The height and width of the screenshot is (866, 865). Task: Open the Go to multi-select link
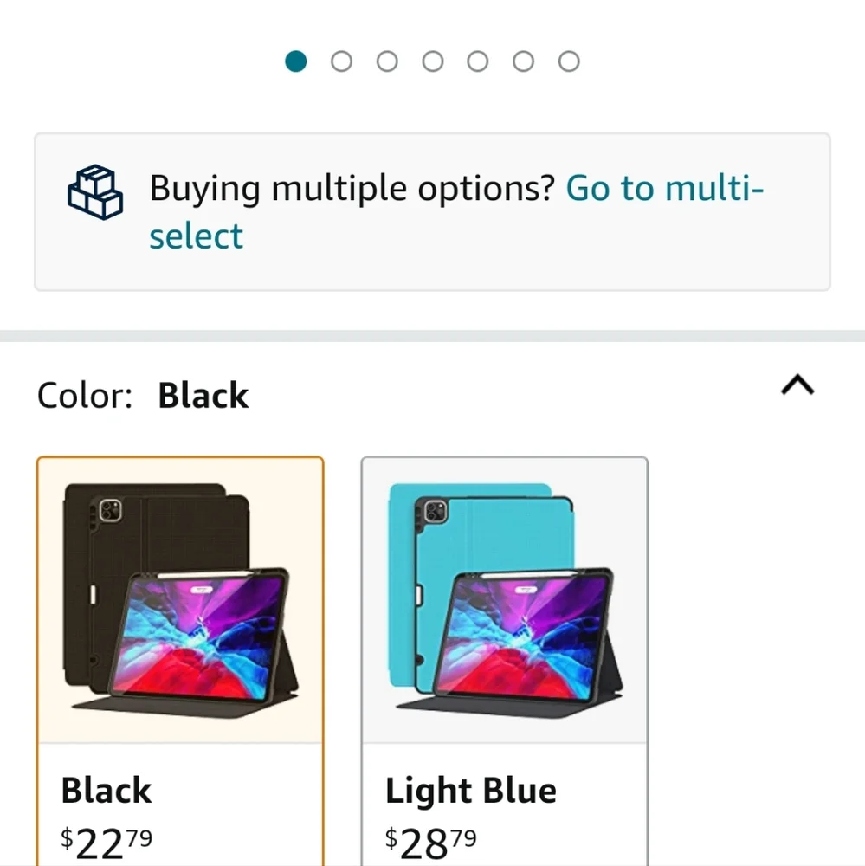(456, 211)
